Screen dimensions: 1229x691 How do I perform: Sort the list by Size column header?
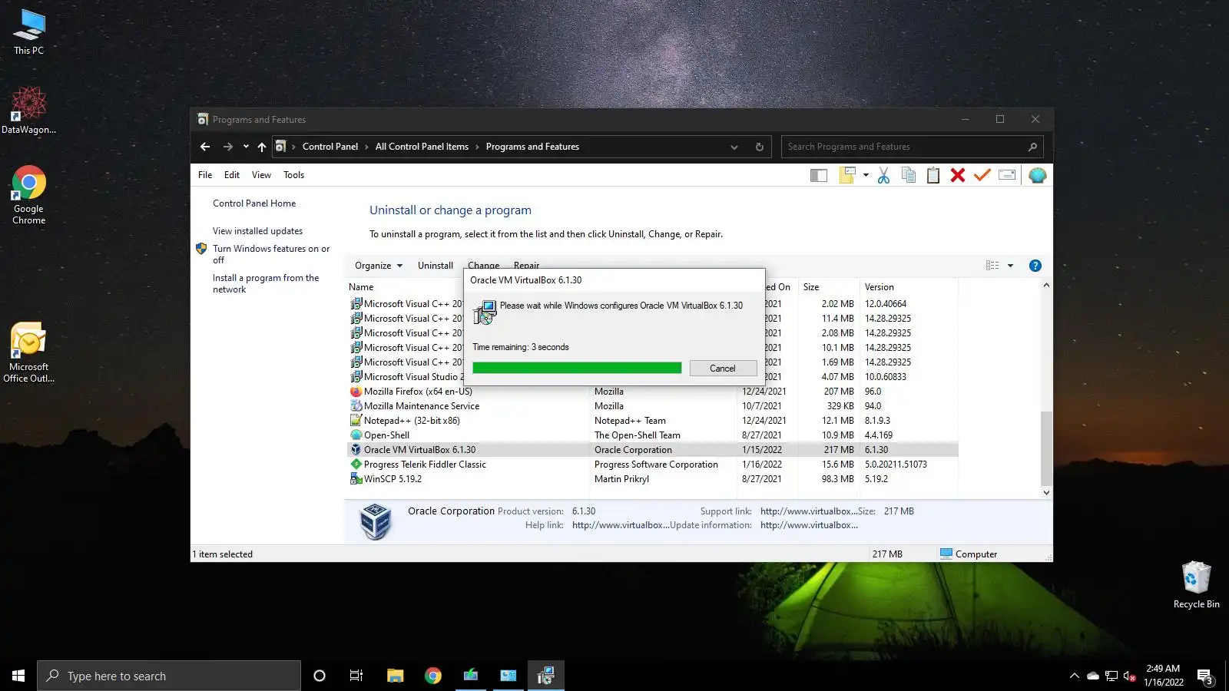(x=811, y=287)
